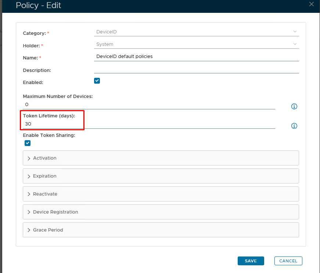Click the Maximum Number of Devices input

[149, 105]
